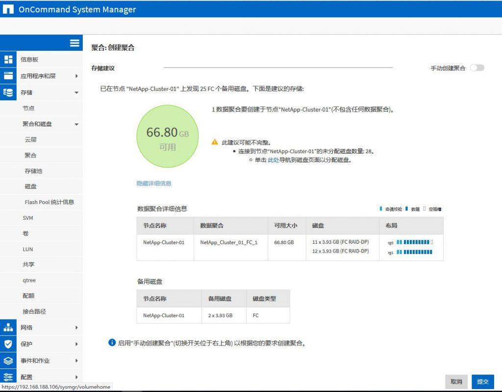
Task: Click the 应用程序和层 window icon
Action: [8, 76]
